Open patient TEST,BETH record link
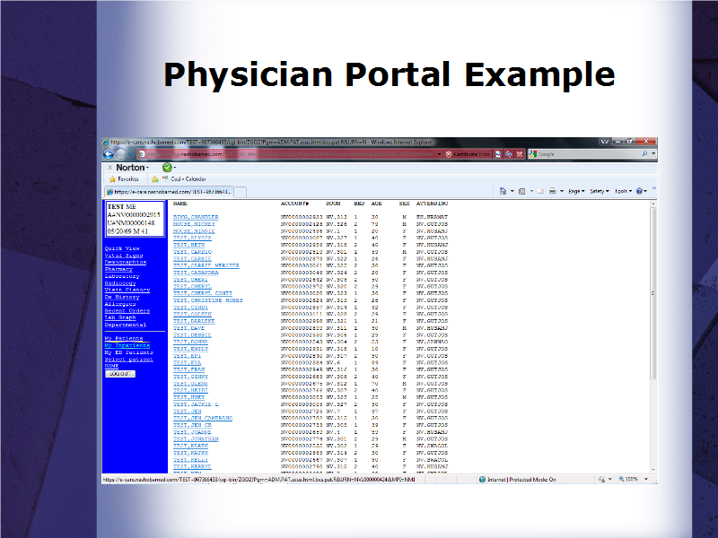 click(189, 245)
